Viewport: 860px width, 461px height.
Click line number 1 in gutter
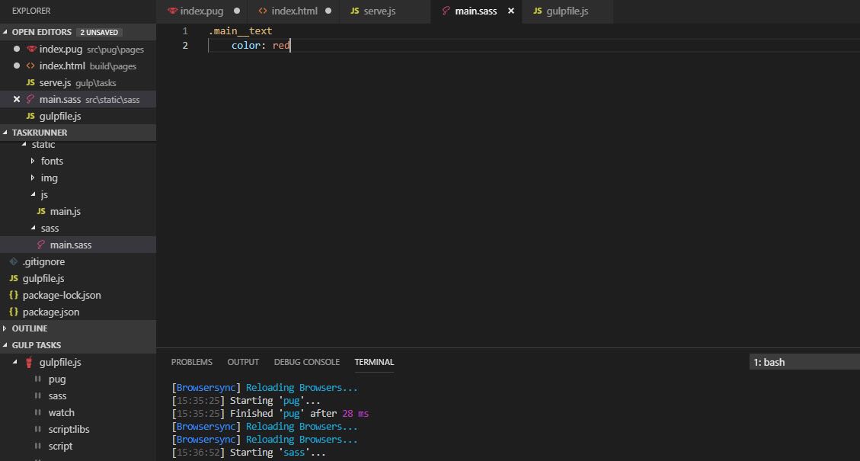tap(185, 31)
